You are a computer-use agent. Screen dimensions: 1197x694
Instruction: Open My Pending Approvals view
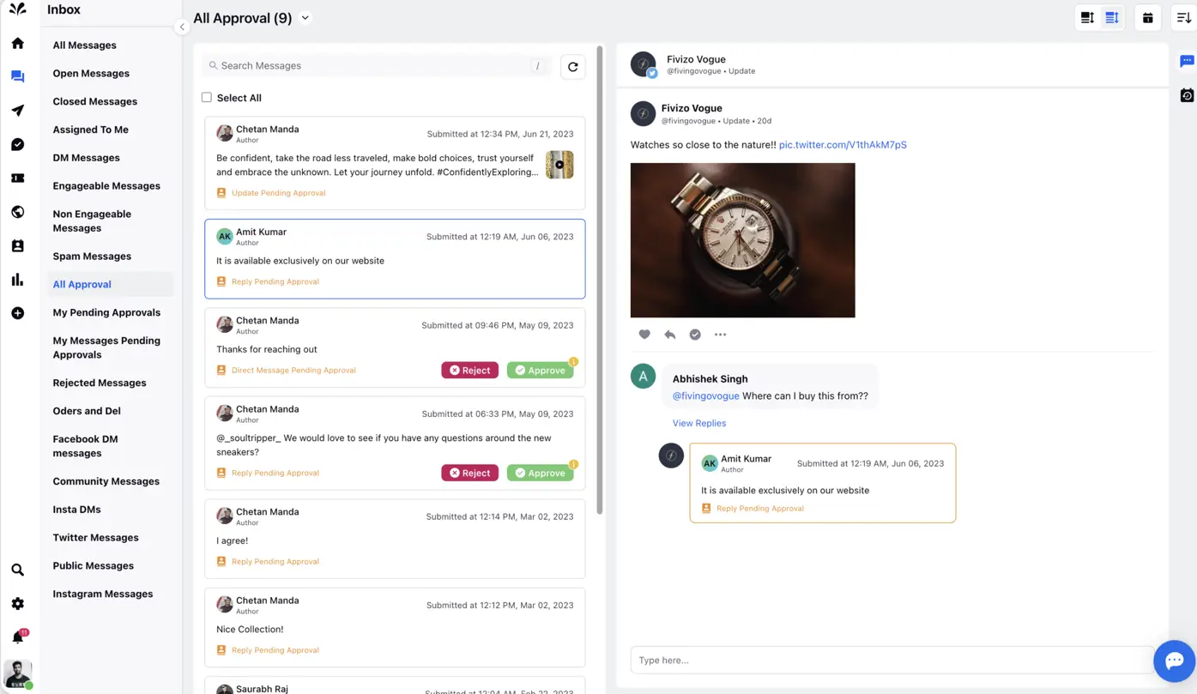click(106, 313)
